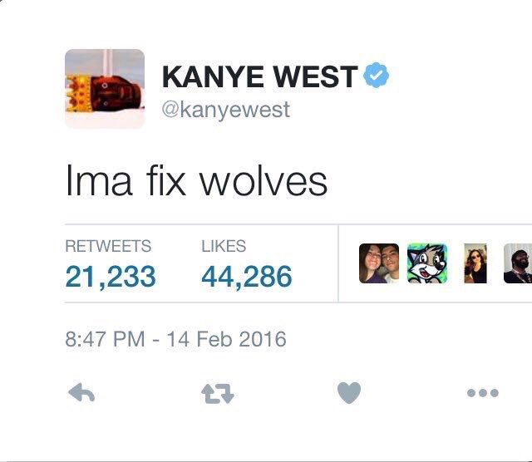Viewport: 532px width, 462px height.
Task: Open the three-dot more options menu
Action: [x=482, y=393]
